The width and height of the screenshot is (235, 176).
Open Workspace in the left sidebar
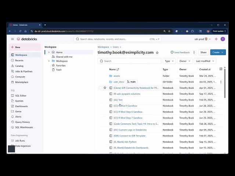pos(25,55)
